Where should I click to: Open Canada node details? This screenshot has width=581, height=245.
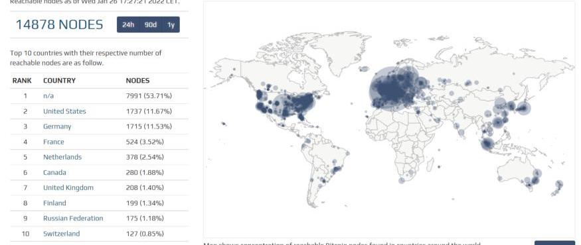coord(54,173)
